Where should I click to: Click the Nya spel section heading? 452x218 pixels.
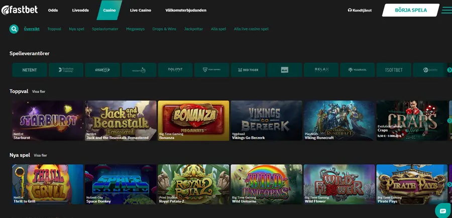pos(20,155)
